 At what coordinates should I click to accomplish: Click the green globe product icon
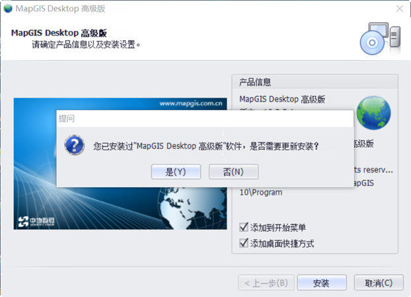(373, 113)
